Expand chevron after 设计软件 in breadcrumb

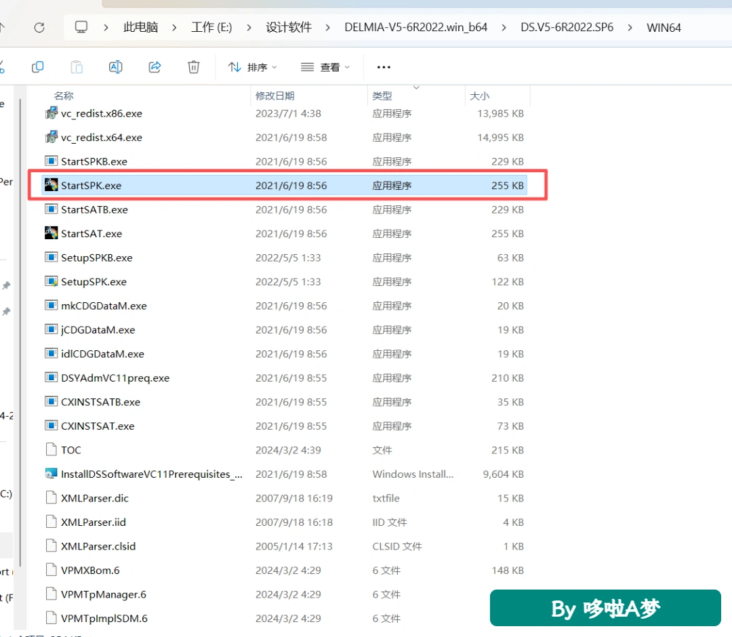click(x=328, y=28)
